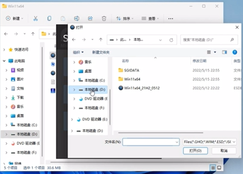Click the dialog file list horizontal scrollbar
Screen dimensions: 243x174
161,133
